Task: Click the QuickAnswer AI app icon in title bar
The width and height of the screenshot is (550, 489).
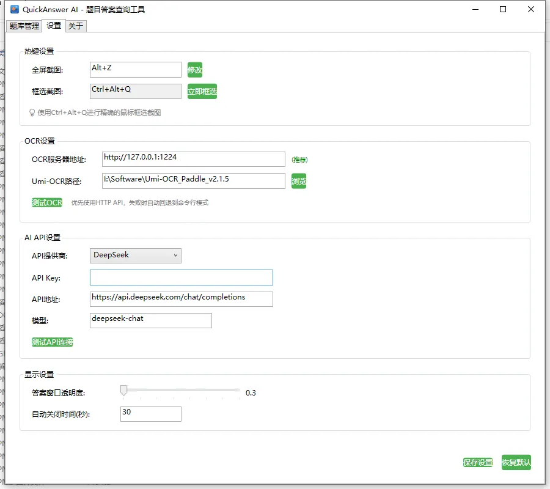Action: [15, 10]
